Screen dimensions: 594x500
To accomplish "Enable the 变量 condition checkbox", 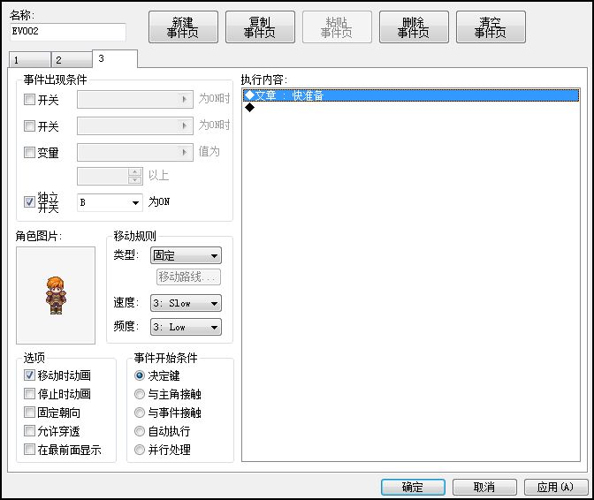I will (29, 152).
